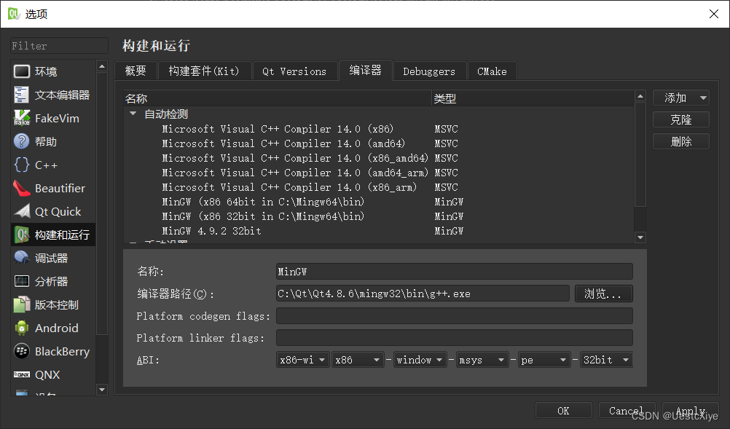Screen dimensions: 730x429
Task: Click category sidebar scroll down arrow
Action: pyautogui.click(x=102, y=389)
